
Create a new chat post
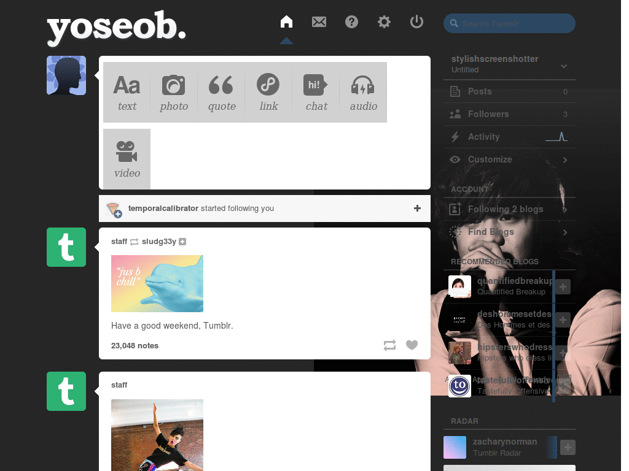[x=316, y=92]
